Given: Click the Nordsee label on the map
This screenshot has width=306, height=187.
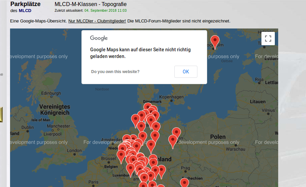Looking at the screenshot, I should (x=102, y=89).
